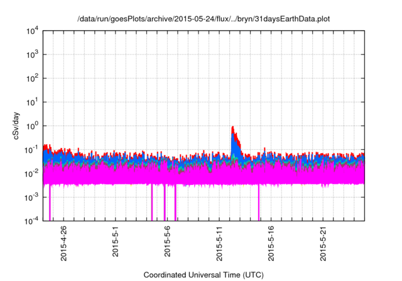Select the 2015-5-16 date tick label
The width and height of the screenshot is (402, 281).
(271, 243)
